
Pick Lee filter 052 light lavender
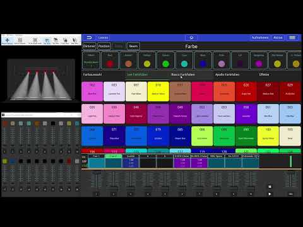pyautogui.click(x=202, y=113)
